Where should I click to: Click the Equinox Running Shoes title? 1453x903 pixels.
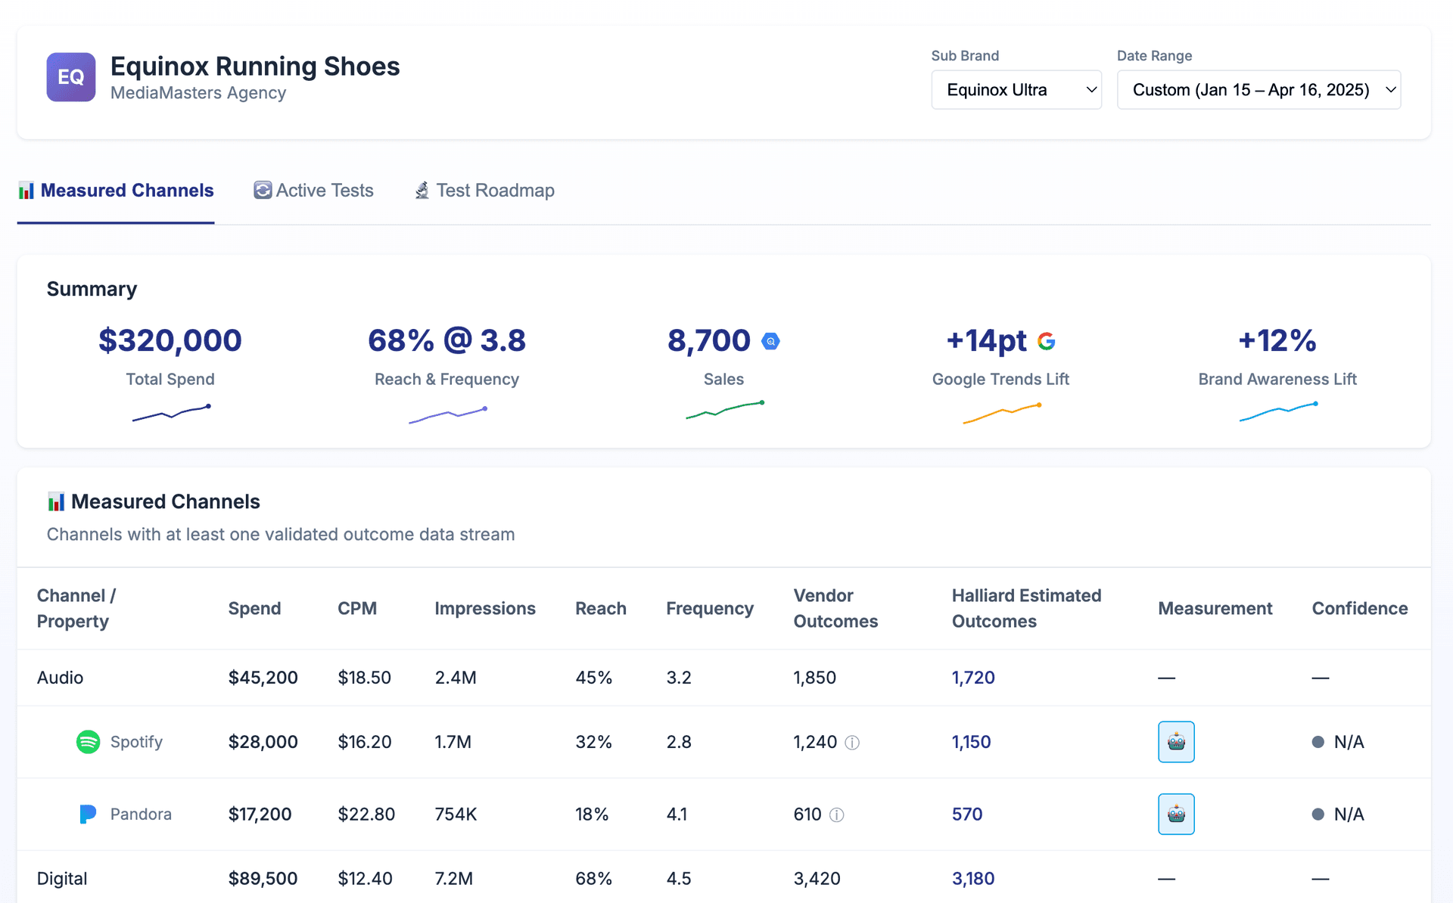coord(255,67)
